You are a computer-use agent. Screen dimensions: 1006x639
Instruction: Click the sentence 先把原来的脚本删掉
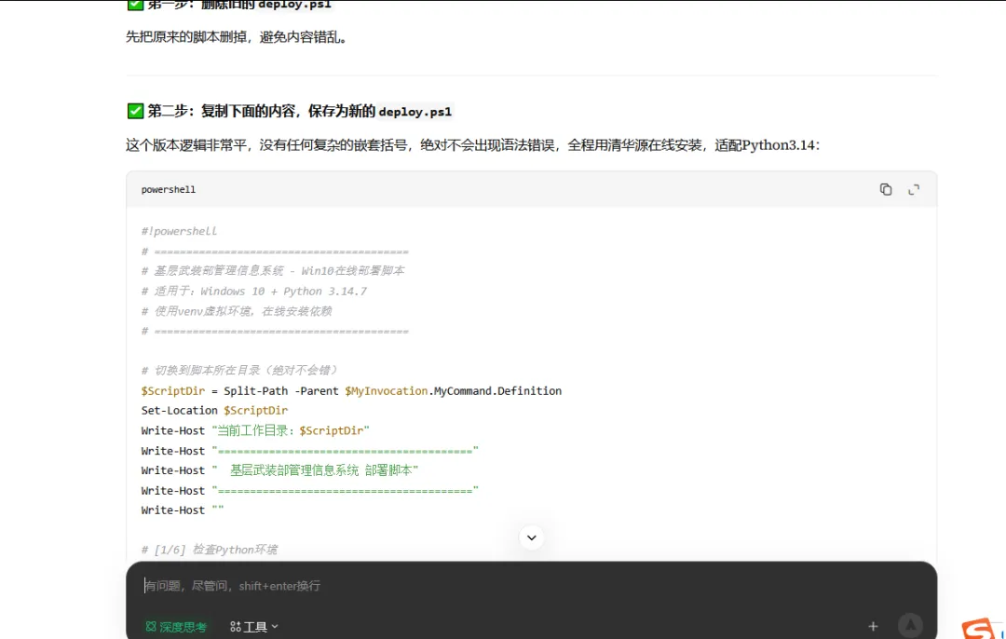pyautogui.click(x=237, y=37)
